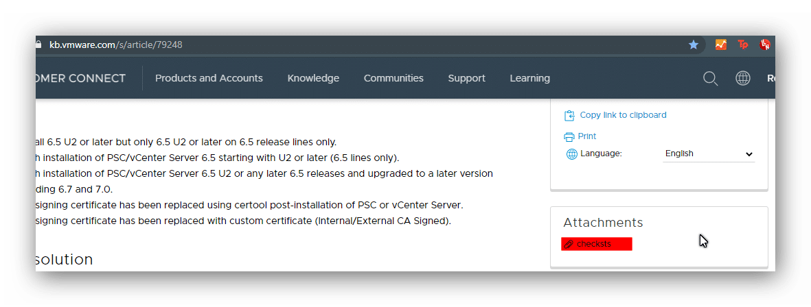This screenshot has height=307, width=811.
Task: Open the Communities menu
Action: point(393,78)
